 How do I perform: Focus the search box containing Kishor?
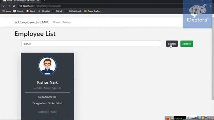click(91, 44)
